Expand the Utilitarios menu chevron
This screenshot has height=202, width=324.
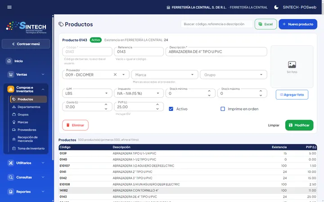[43, 163]
